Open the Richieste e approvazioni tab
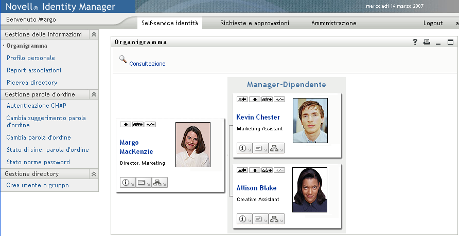 pos(255,23)
